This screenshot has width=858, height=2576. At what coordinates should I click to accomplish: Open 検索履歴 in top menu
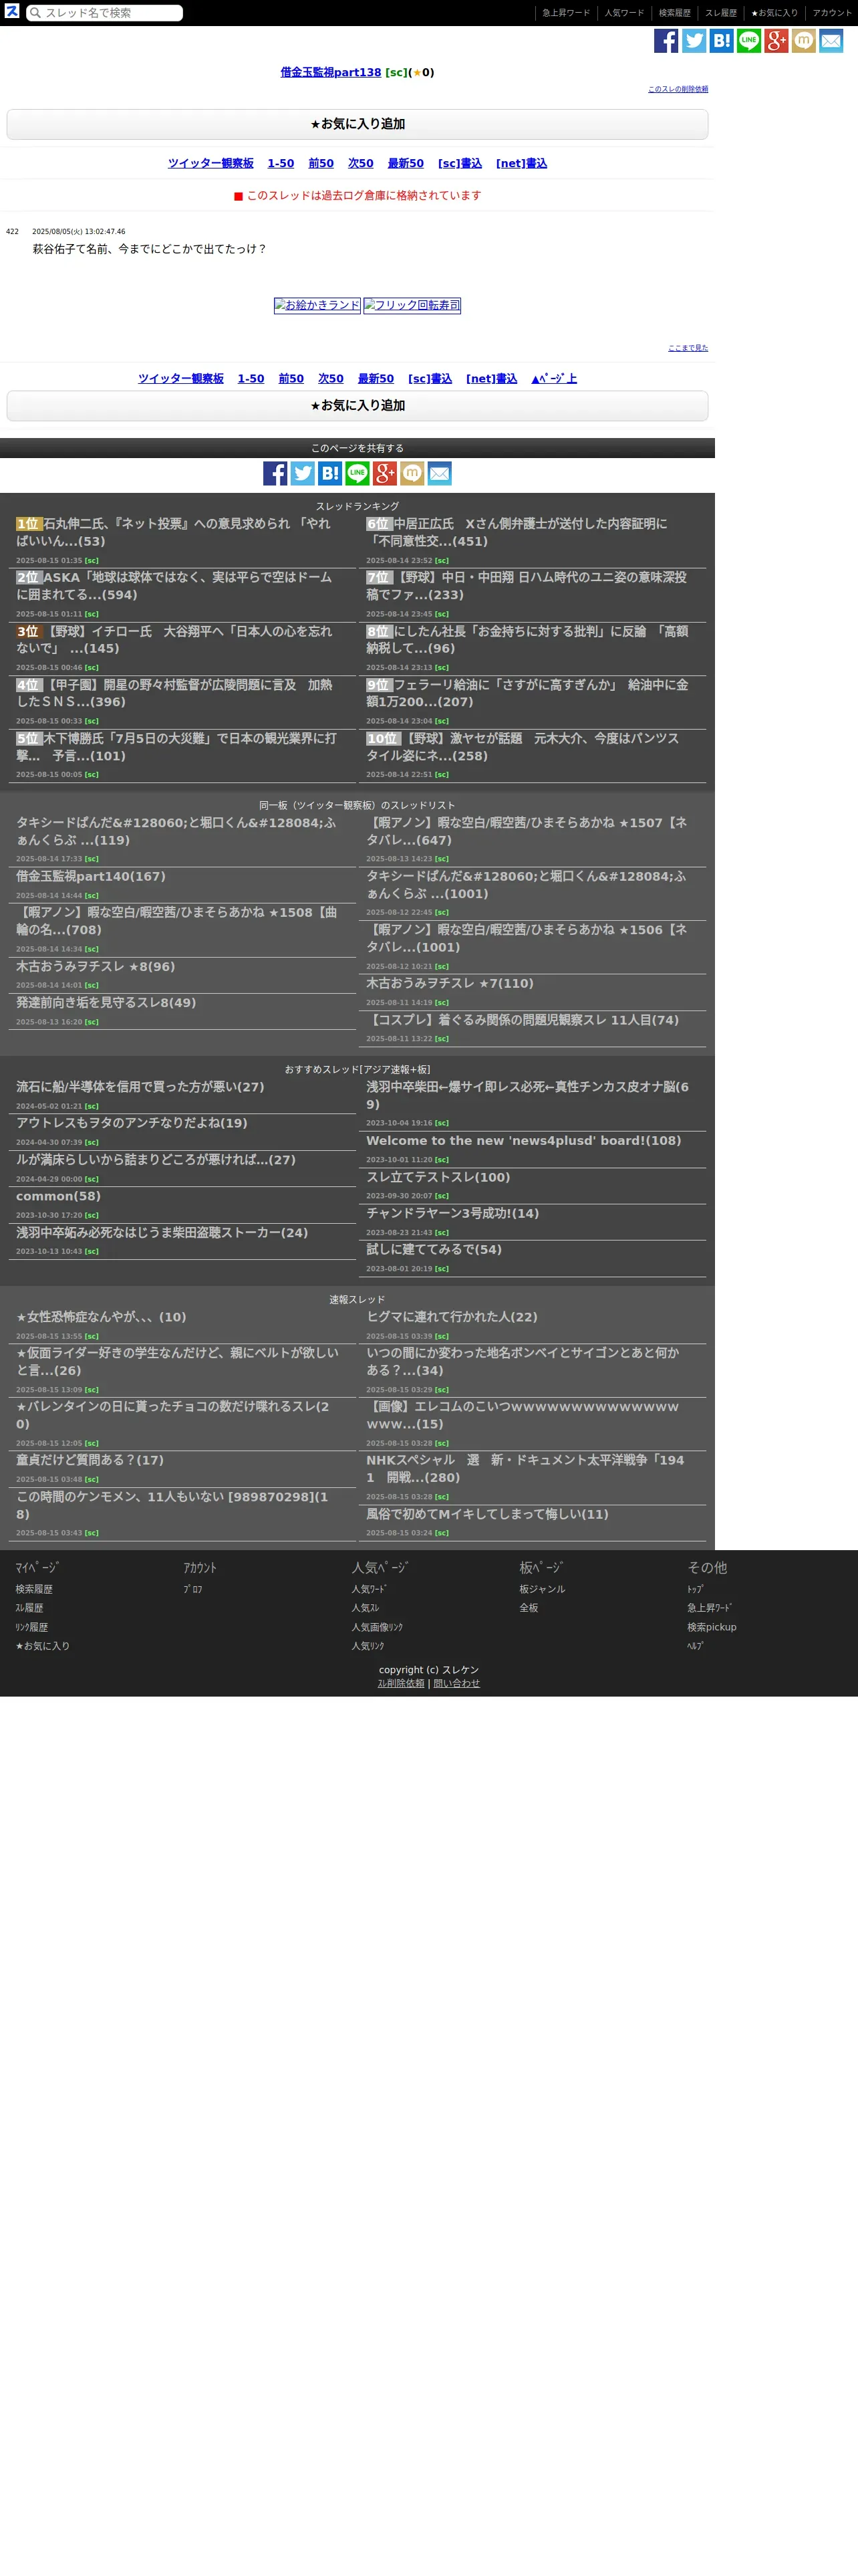click(674, 13)
